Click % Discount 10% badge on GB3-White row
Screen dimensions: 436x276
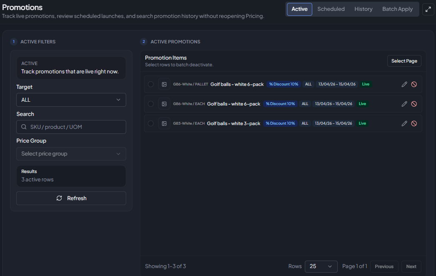280,123
